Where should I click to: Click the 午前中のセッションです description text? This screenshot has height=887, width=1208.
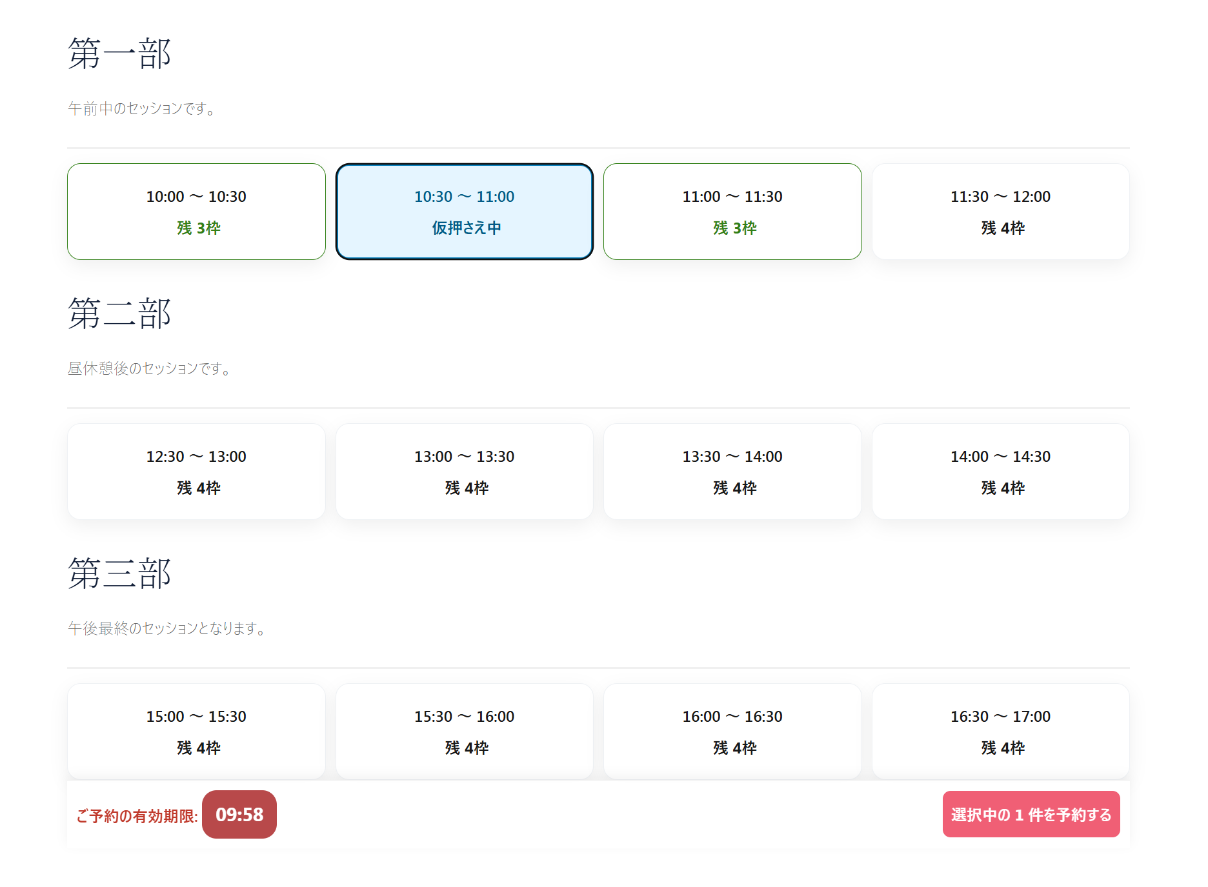click(x=141, y=108)
